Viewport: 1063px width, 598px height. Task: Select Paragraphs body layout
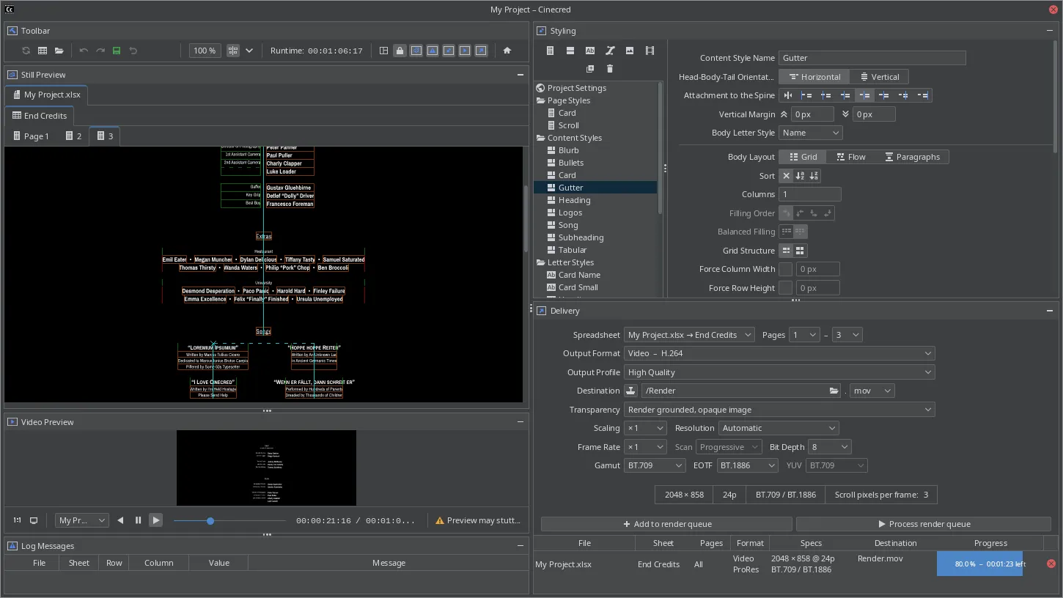pos(912,157)
